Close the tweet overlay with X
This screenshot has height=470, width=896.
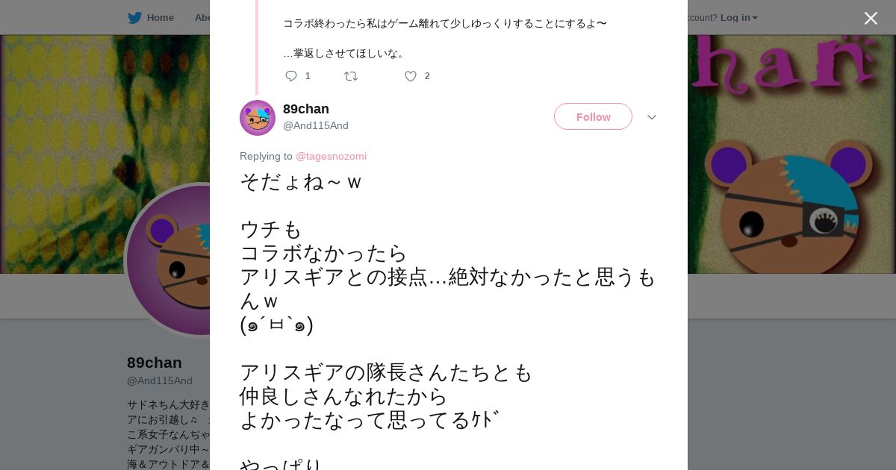pos(871,19)
